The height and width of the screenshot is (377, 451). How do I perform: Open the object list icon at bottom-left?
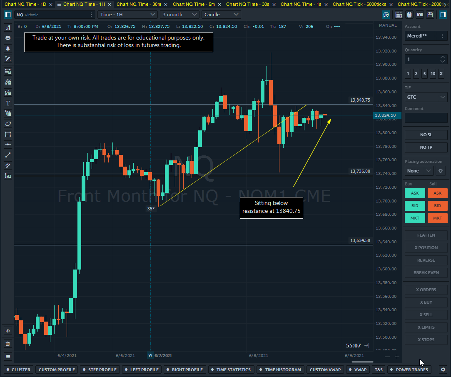[8, 357]
